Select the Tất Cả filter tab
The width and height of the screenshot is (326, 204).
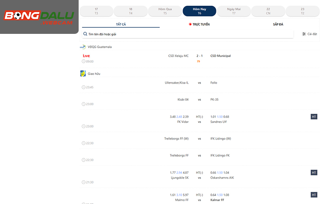point(121,24)
